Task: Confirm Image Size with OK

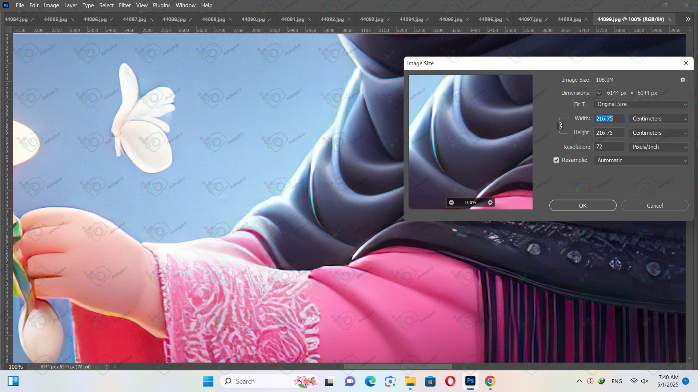Action: click(x=583, y=205)
